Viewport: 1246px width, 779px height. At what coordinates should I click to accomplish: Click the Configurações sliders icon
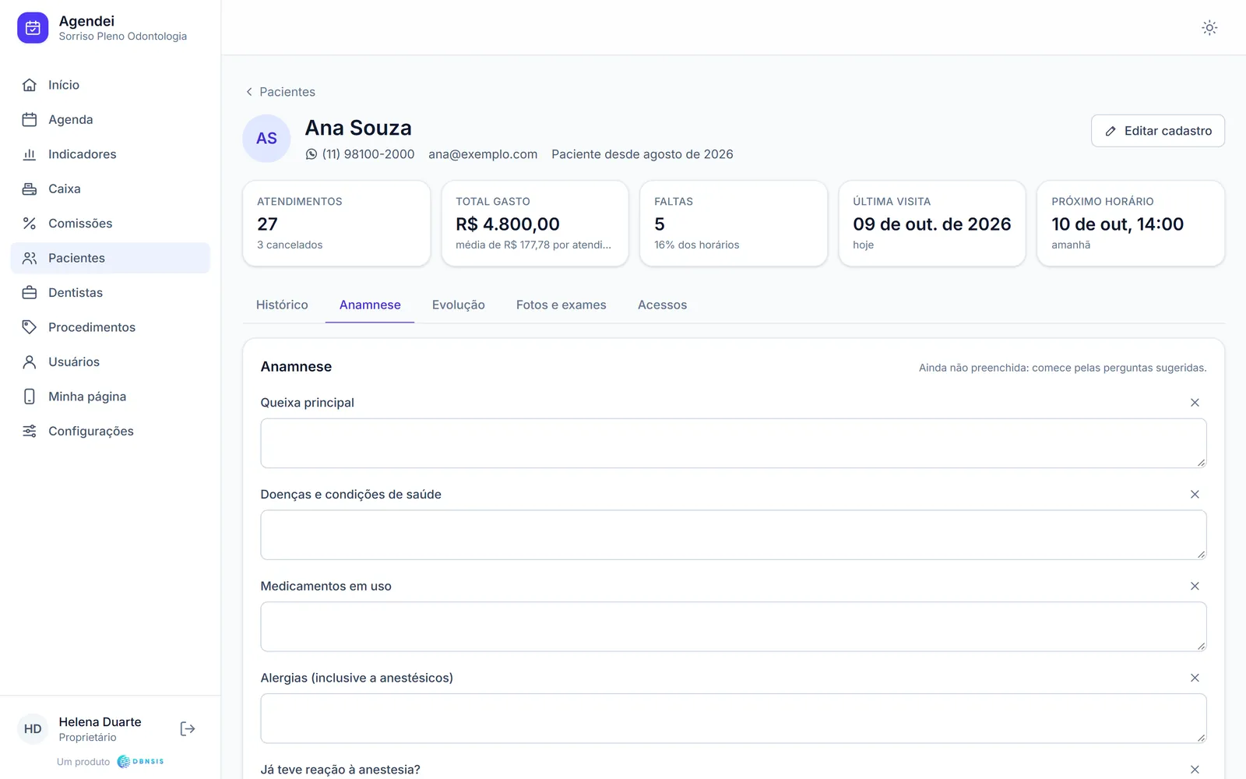[x=30, y=431]
